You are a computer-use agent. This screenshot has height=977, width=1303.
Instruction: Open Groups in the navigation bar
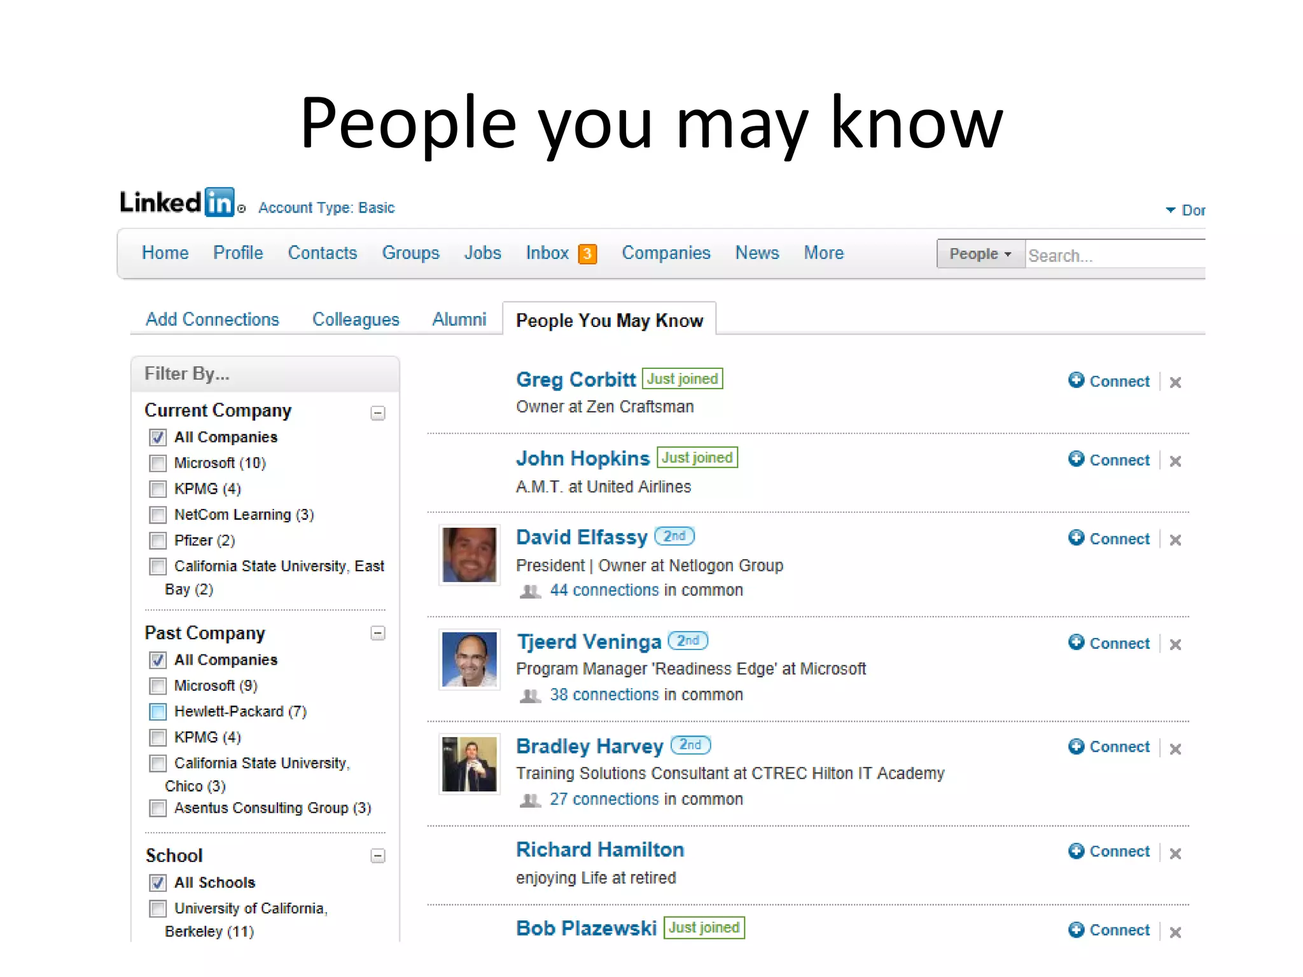pos(411,253)
